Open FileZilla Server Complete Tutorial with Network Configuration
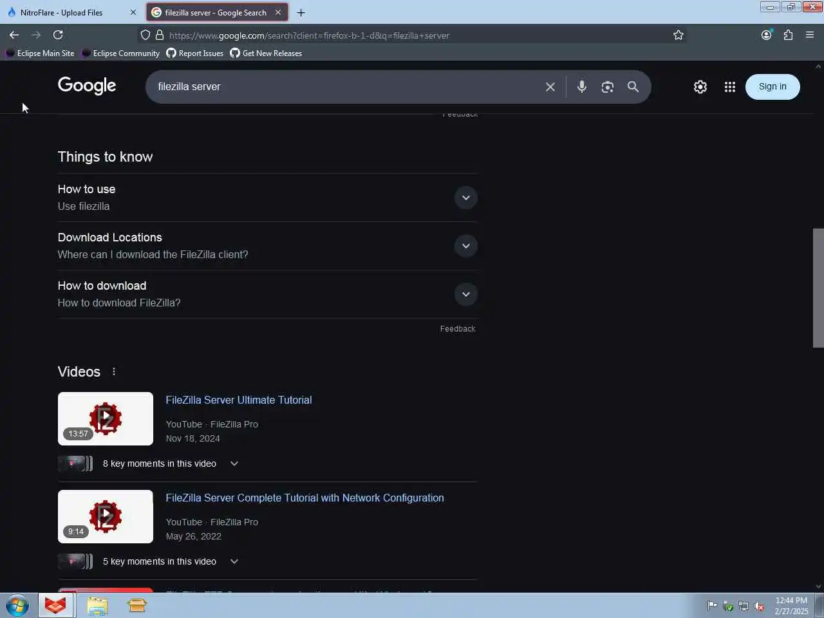 pos(304,498)
